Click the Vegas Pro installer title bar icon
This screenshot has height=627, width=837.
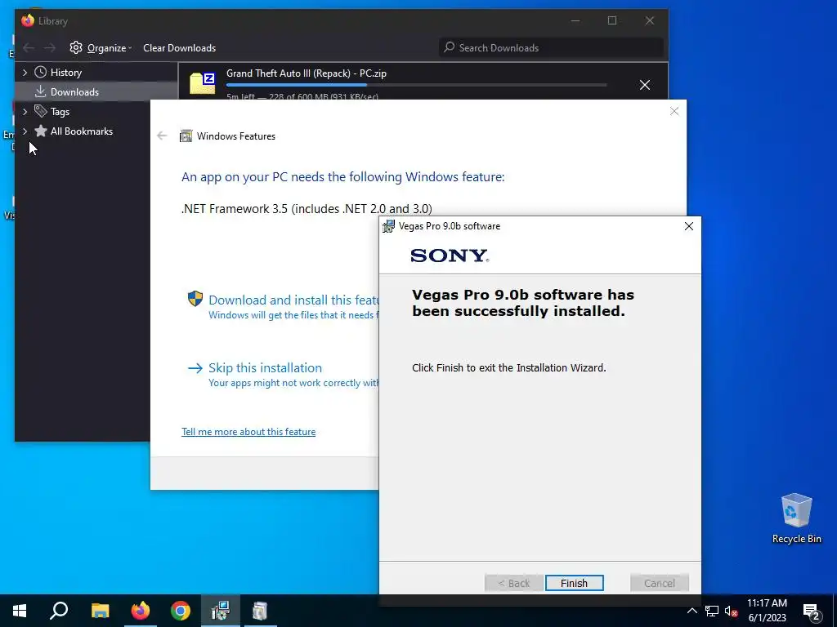click(x=388, y=226)
